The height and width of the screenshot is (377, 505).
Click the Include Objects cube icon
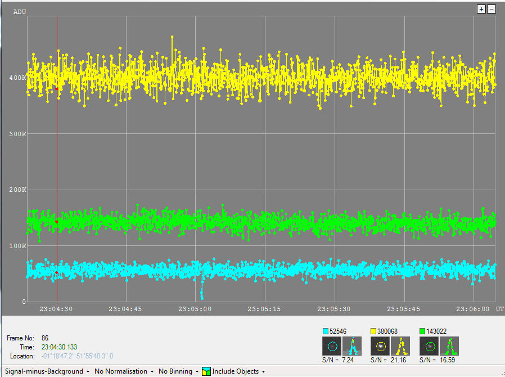(x=206, y=371)
